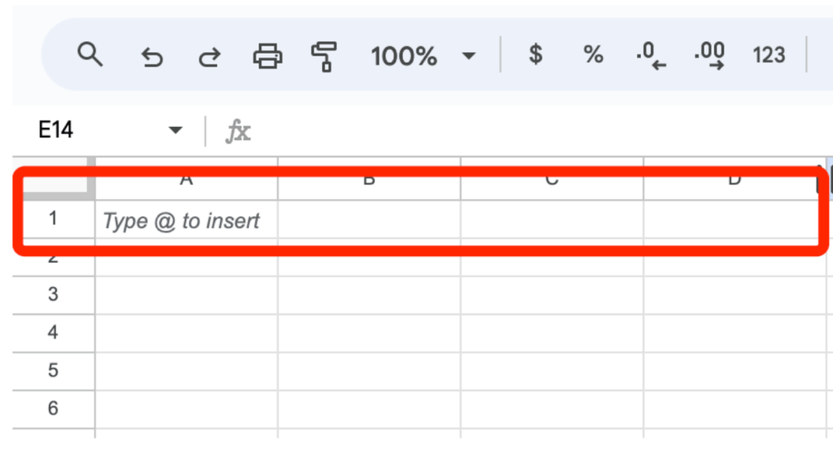The image size is (833, 449).
Task: Decrease decimal places
Action: [651, 56]
